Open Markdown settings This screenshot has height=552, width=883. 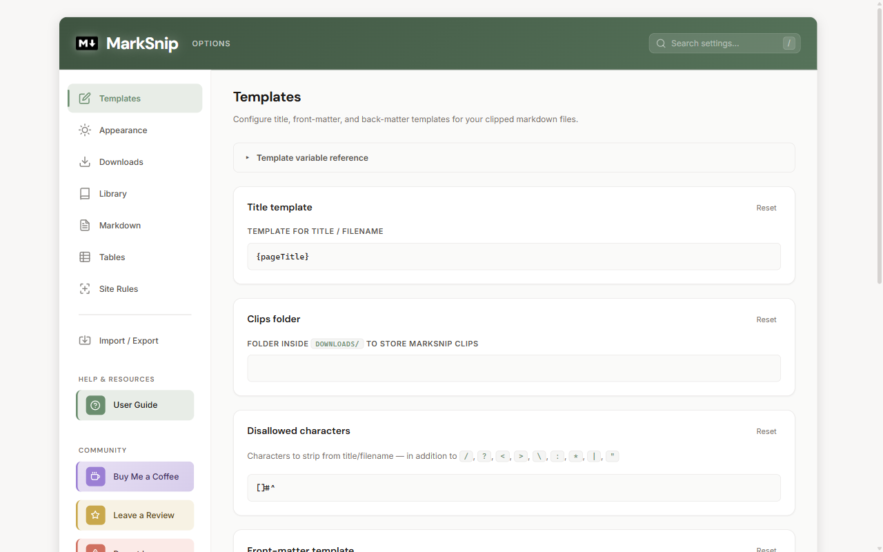[135, 225]
